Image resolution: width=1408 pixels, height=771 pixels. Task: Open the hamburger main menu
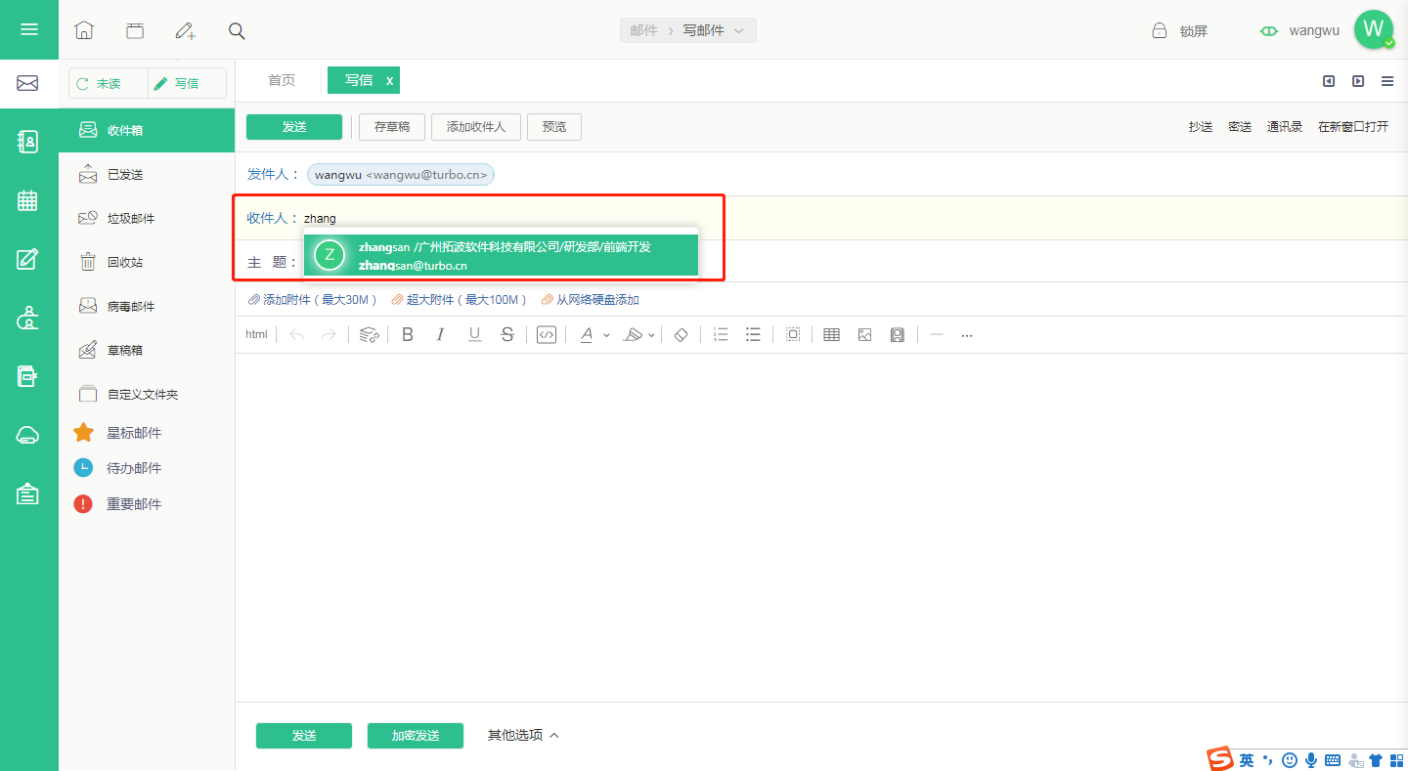[29, 29]
